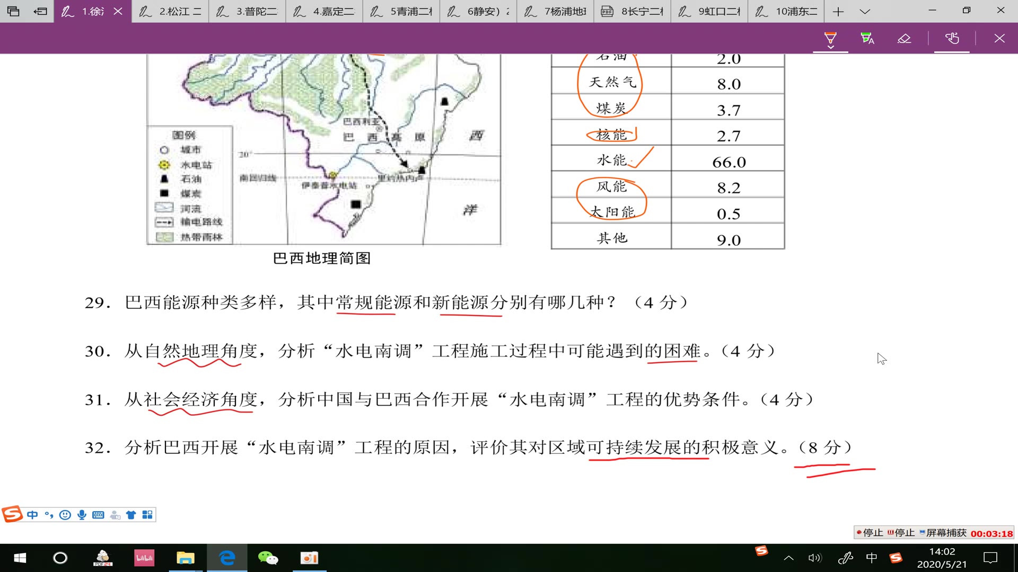Image resolution: width=1018 pixels, height=572 pixels.
Task: Toggle Sogou punctuation mode
Action: click(x=49, y=515)
